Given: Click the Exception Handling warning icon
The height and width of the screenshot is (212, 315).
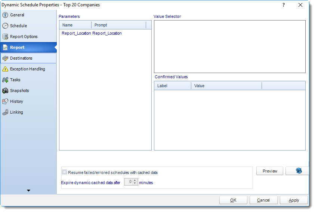Looking at the screenshot, I should [5, 69].
